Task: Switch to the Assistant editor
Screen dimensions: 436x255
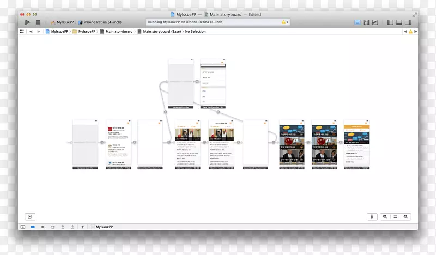Action: [366, 22]
